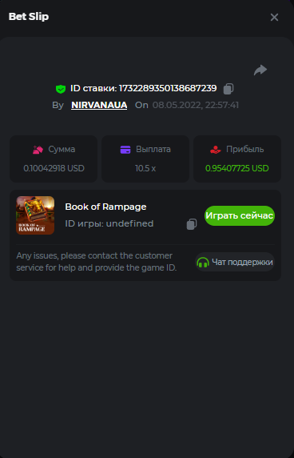The width and height of the screenshot is (294, 458).
Task: Click the green 0.95407725 USD profit value
Action: click(x=237, y=168)
